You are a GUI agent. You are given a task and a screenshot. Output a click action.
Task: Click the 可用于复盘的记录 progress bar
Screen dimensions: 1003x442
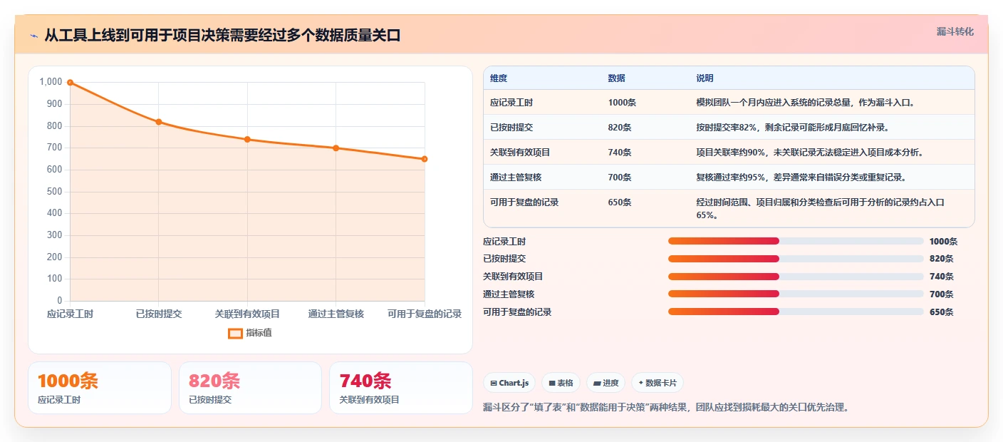pos(796,312)
